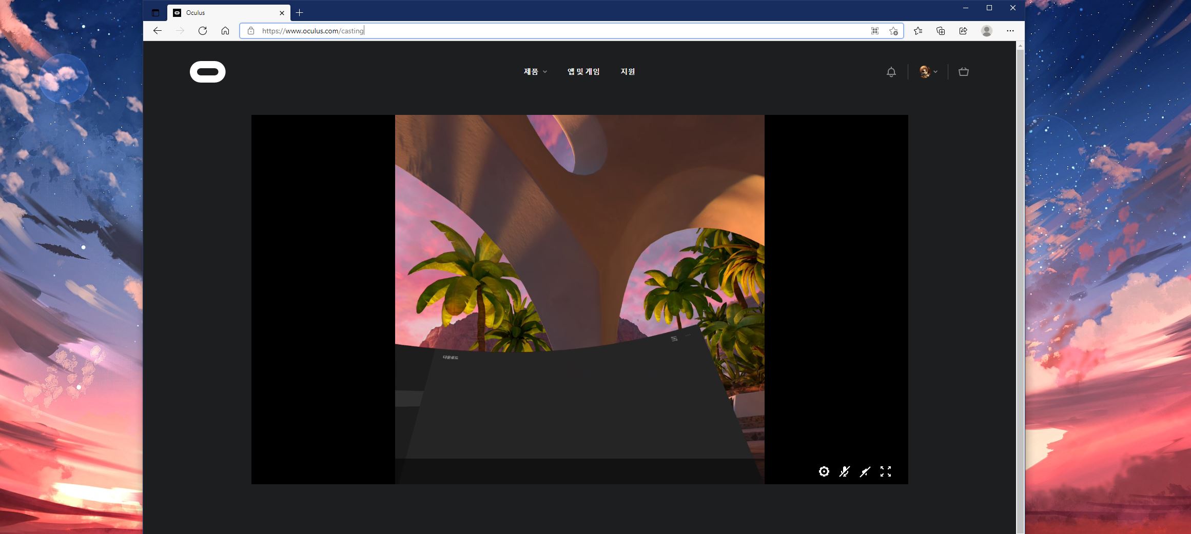The width and height of the screenshot is (1191, 534).
Task: Open the 지원 page
Action: (628, 72)
